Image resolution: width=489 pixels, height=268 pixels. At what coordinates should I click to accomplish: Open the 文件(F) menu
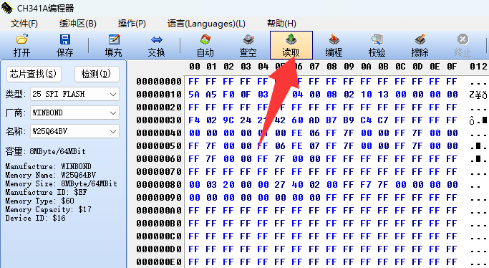coord(24,24)
